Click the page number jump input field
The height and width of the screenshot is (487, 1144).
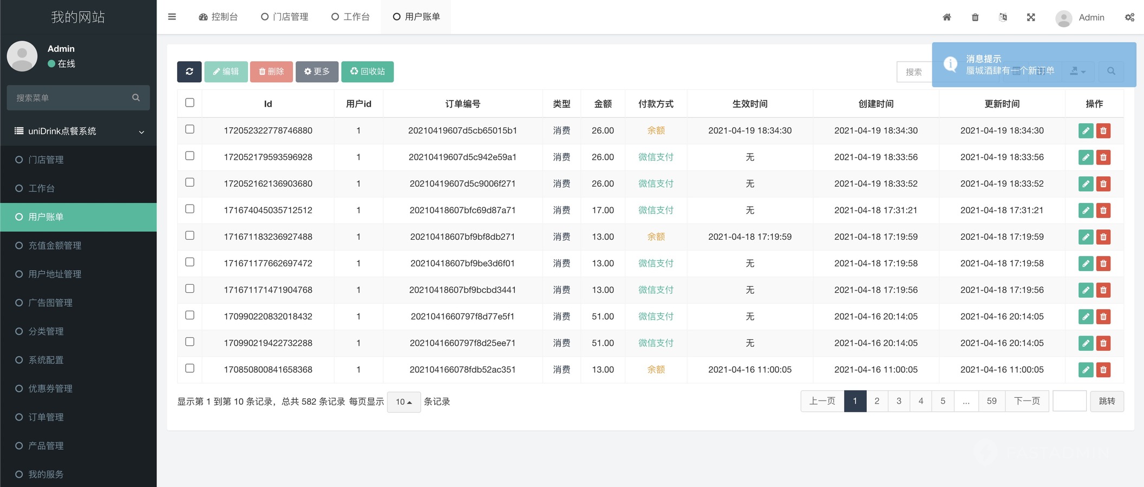click(1069, 401)
